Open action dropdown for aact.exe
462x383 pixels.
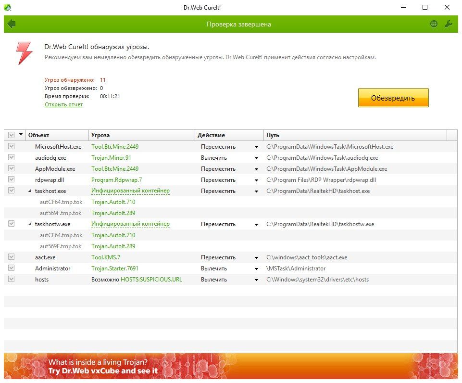tap(256, 257)
